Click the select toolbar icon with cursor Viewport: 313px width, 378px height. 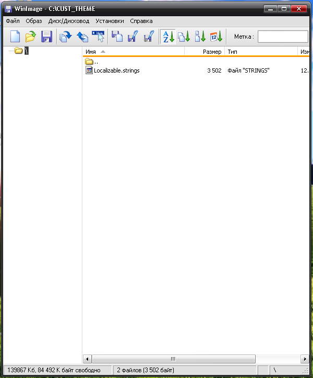98,37
